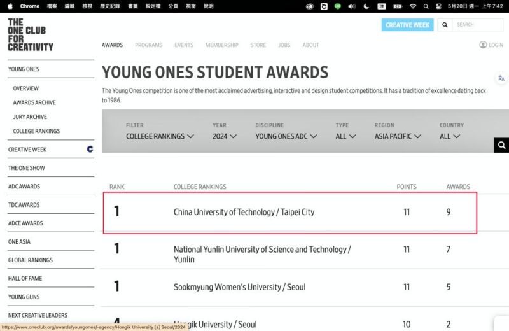Open the Membership navigation tab
509x331 pixels.
pos(221,45)
